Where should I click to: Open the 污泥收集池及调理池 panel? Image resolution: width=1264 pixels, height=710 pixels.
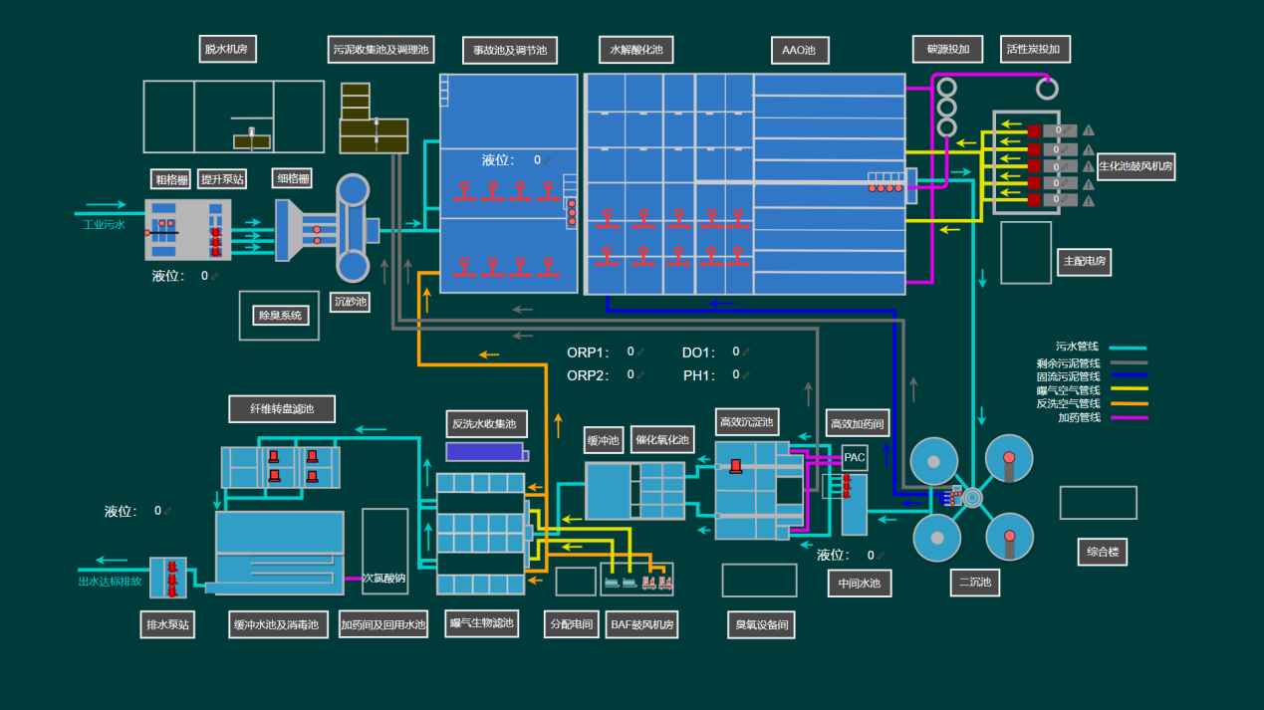tap(381, 49)
